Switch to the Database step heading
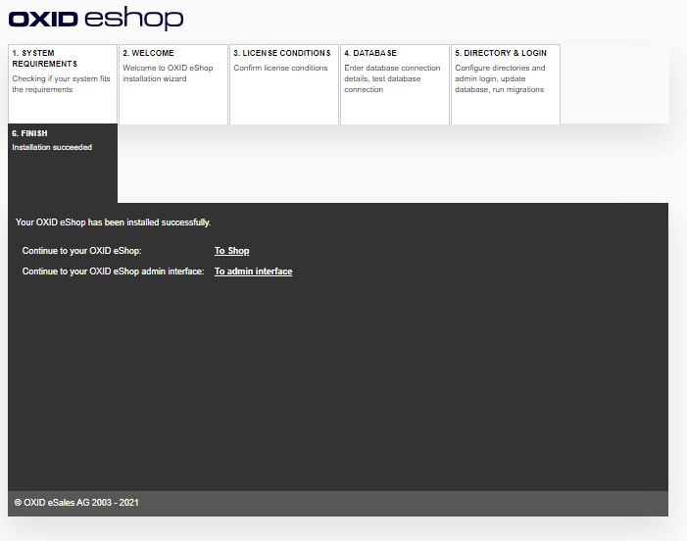Viewport: 687px width, 541px height. 370,53
